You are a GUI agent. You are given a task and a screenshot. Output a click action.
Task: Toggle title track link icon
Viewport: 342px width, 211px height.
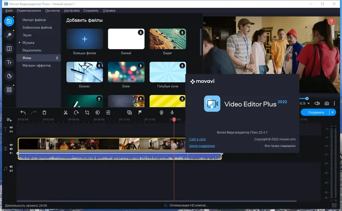pos(11,132)
